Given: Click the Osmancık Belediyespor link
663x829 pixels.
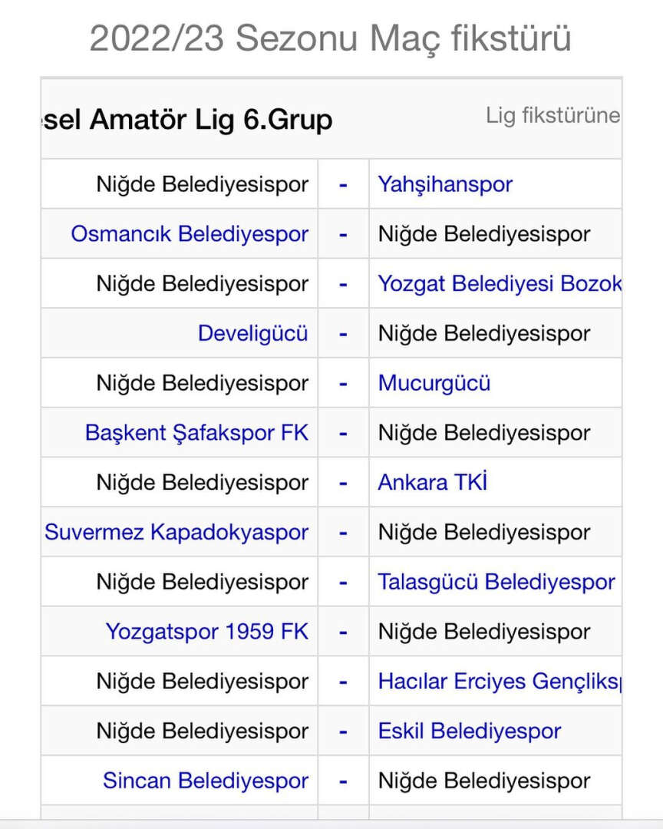Looking at the screenshot, I should pos(190,234).
